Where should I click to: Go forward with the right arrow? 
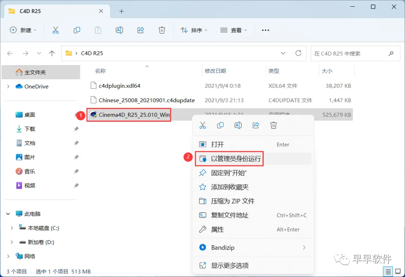[25, 54]
